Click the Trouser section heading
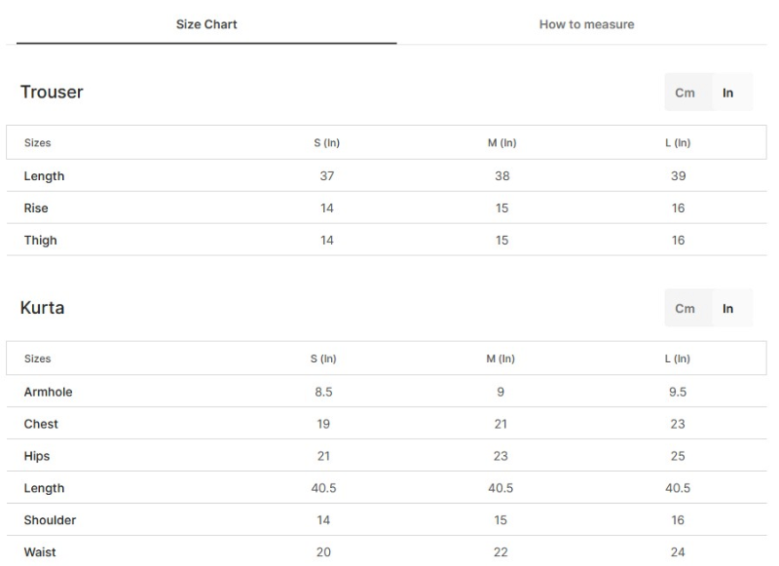The height and width of the screenshot is (566, 779). [52, 93]
